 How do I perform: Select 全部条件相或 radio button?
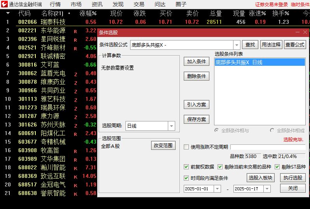coord(272,130)
